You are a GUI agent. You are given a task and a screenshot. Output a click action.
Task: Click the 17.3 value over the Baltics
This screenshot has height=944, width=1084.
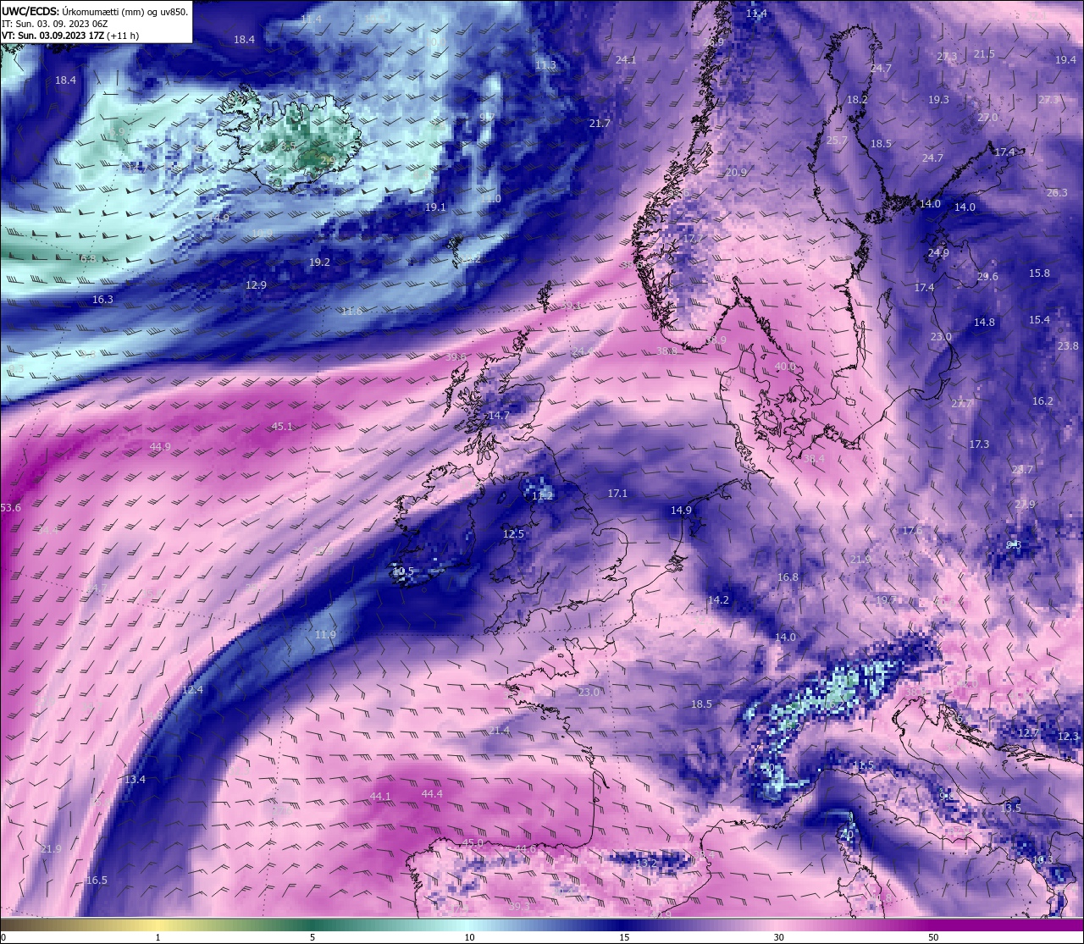[979, 444]
